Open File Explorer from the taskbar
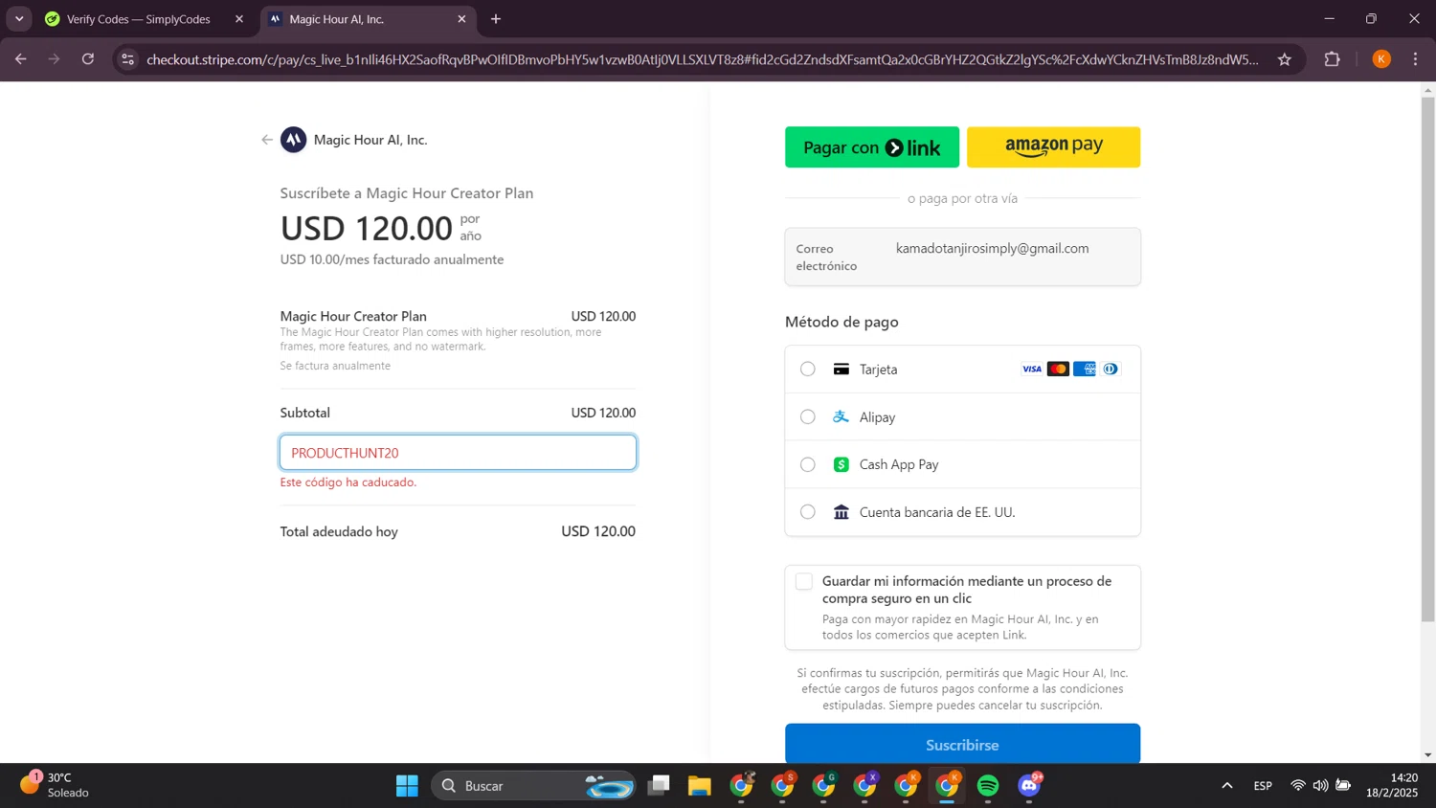 tap(700, 786)
